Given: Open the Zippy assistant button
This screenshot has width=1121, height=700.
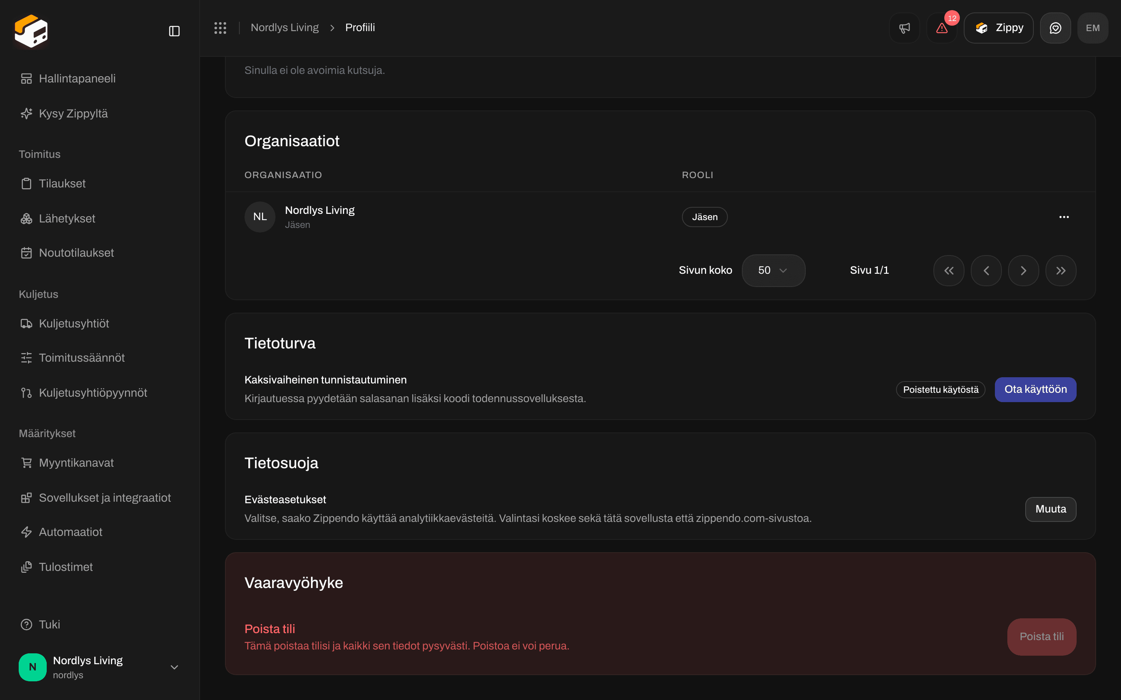Looking at the screenshot, I should pos(998,28).
